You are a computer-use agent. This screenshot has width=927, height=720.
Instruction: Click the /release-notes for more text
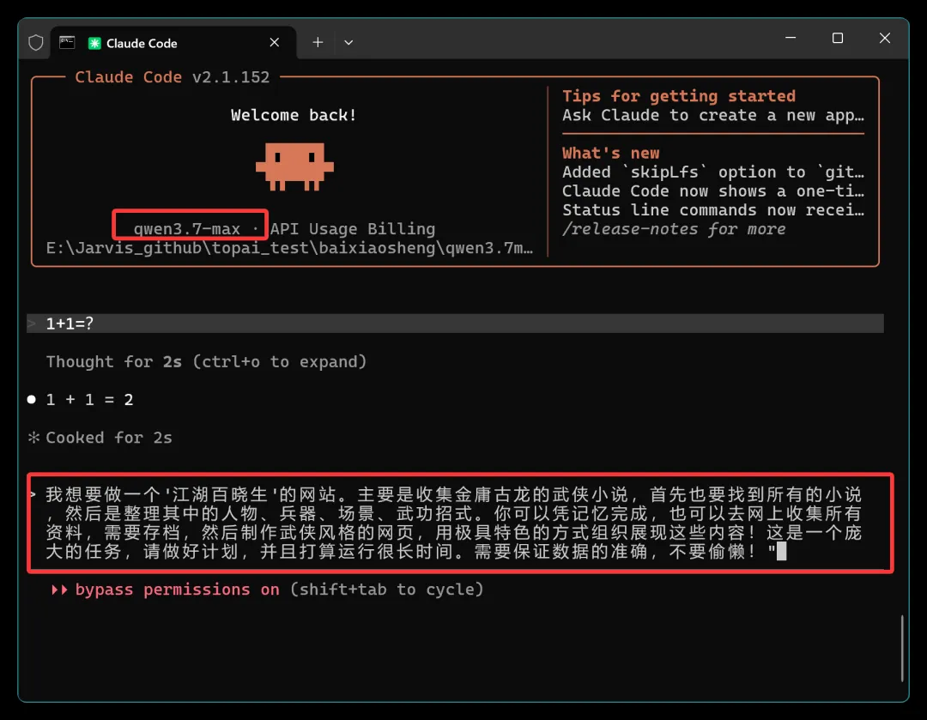(x=674, y=229)
